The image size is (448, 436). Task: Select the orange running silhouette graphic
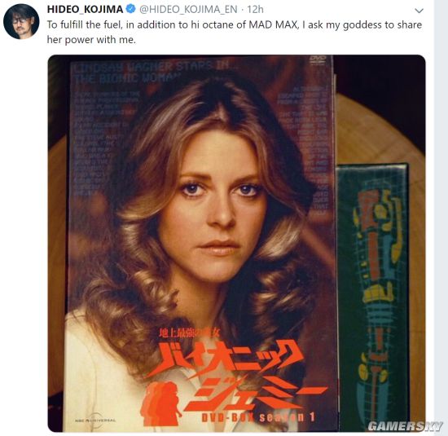160,403
